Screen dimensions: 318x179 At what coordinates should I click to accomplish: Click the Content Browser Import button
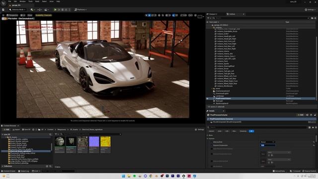16,129
